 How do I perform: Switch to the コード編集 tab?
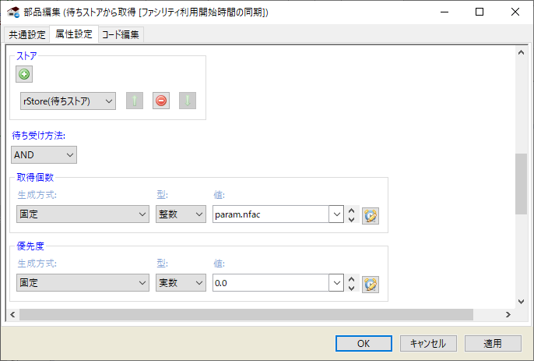(x=121, y=34)
